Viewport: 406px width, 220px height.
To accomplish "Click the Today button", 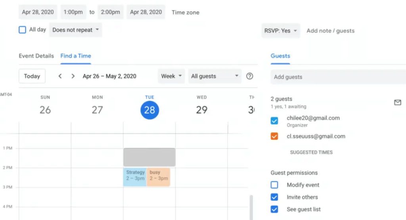I will (x=32, y=76).
